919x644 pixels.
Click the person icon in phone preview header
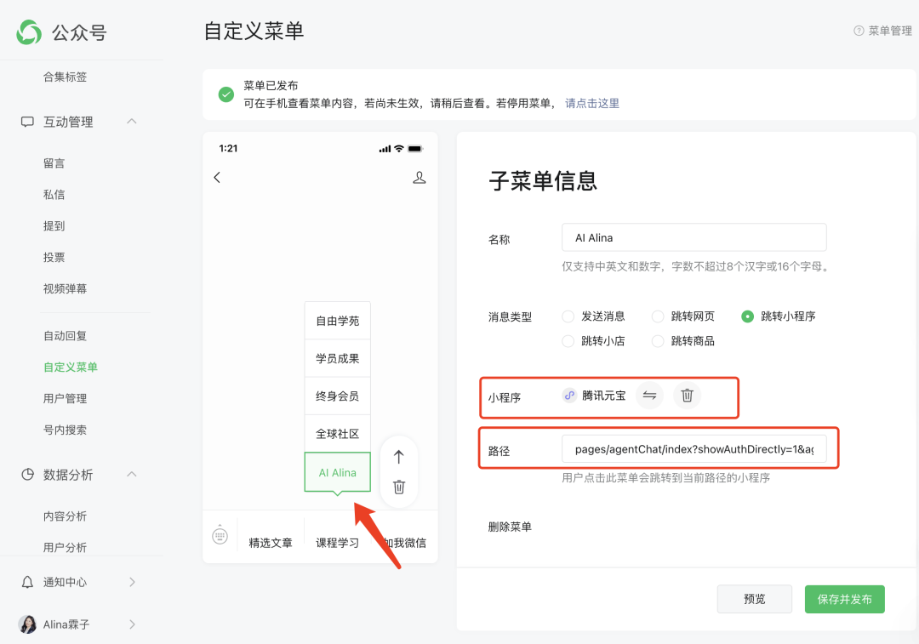click(419, 177)
